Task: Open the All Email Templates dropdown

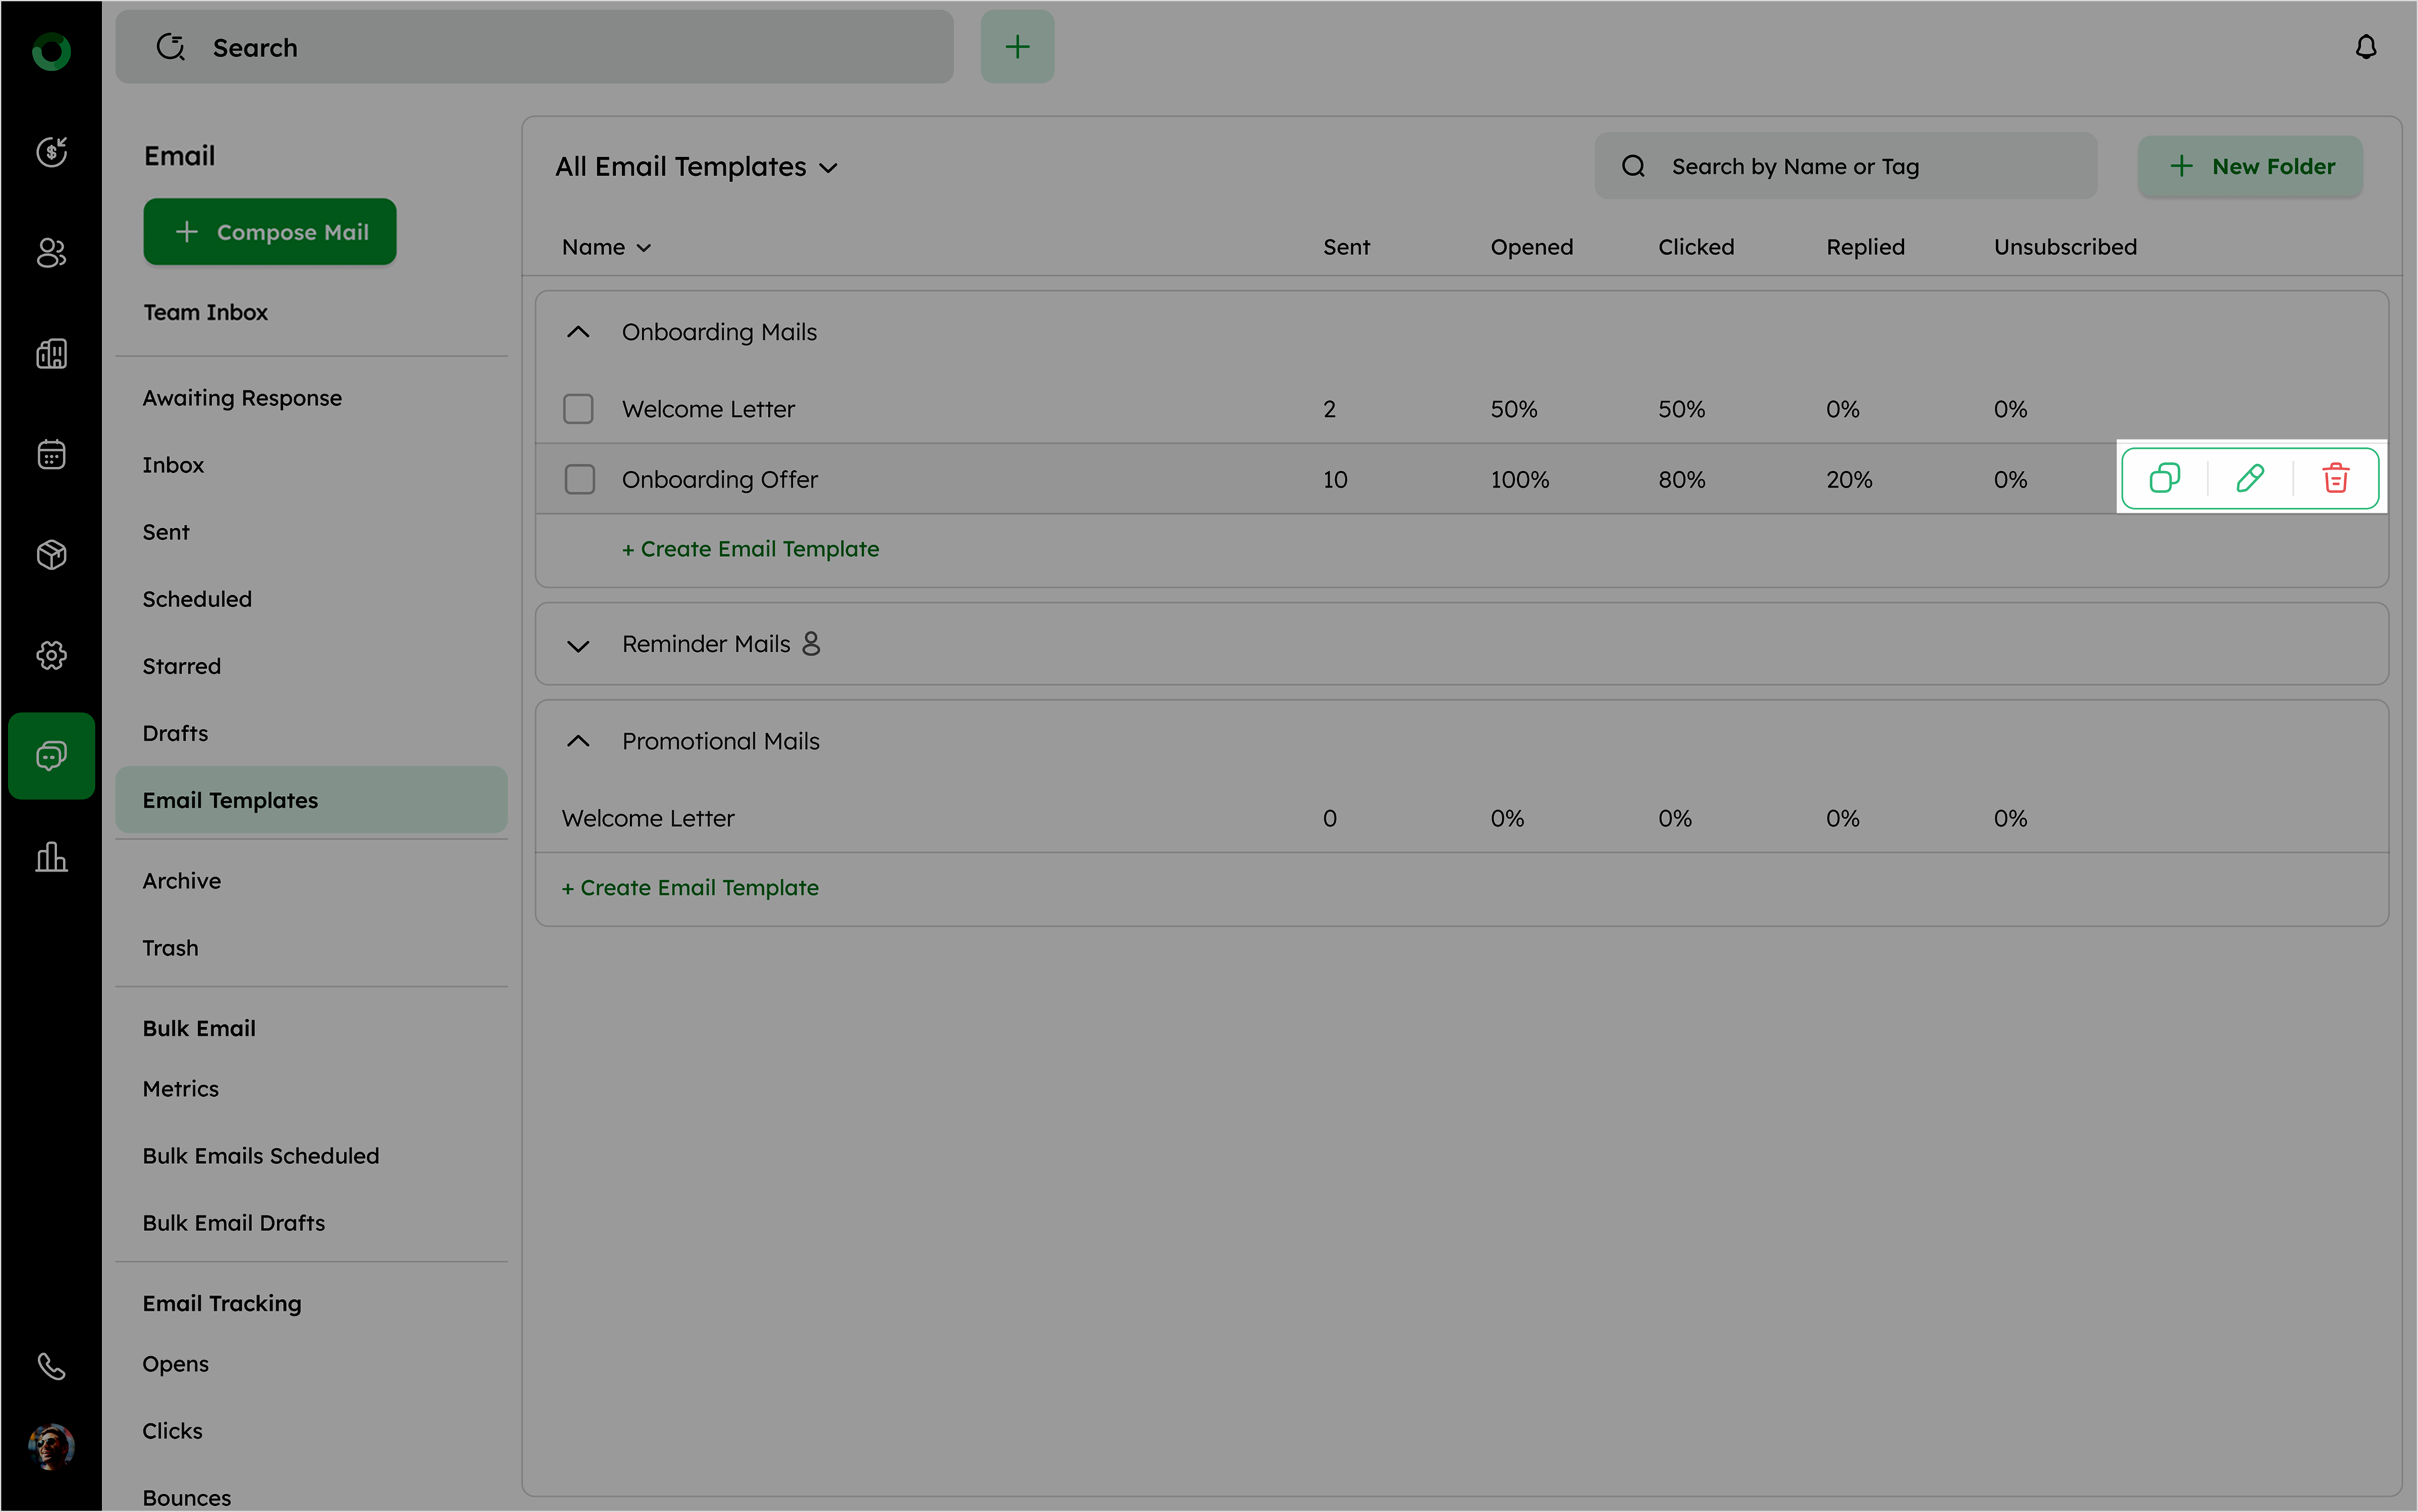Action: click(x=696, y=167)
